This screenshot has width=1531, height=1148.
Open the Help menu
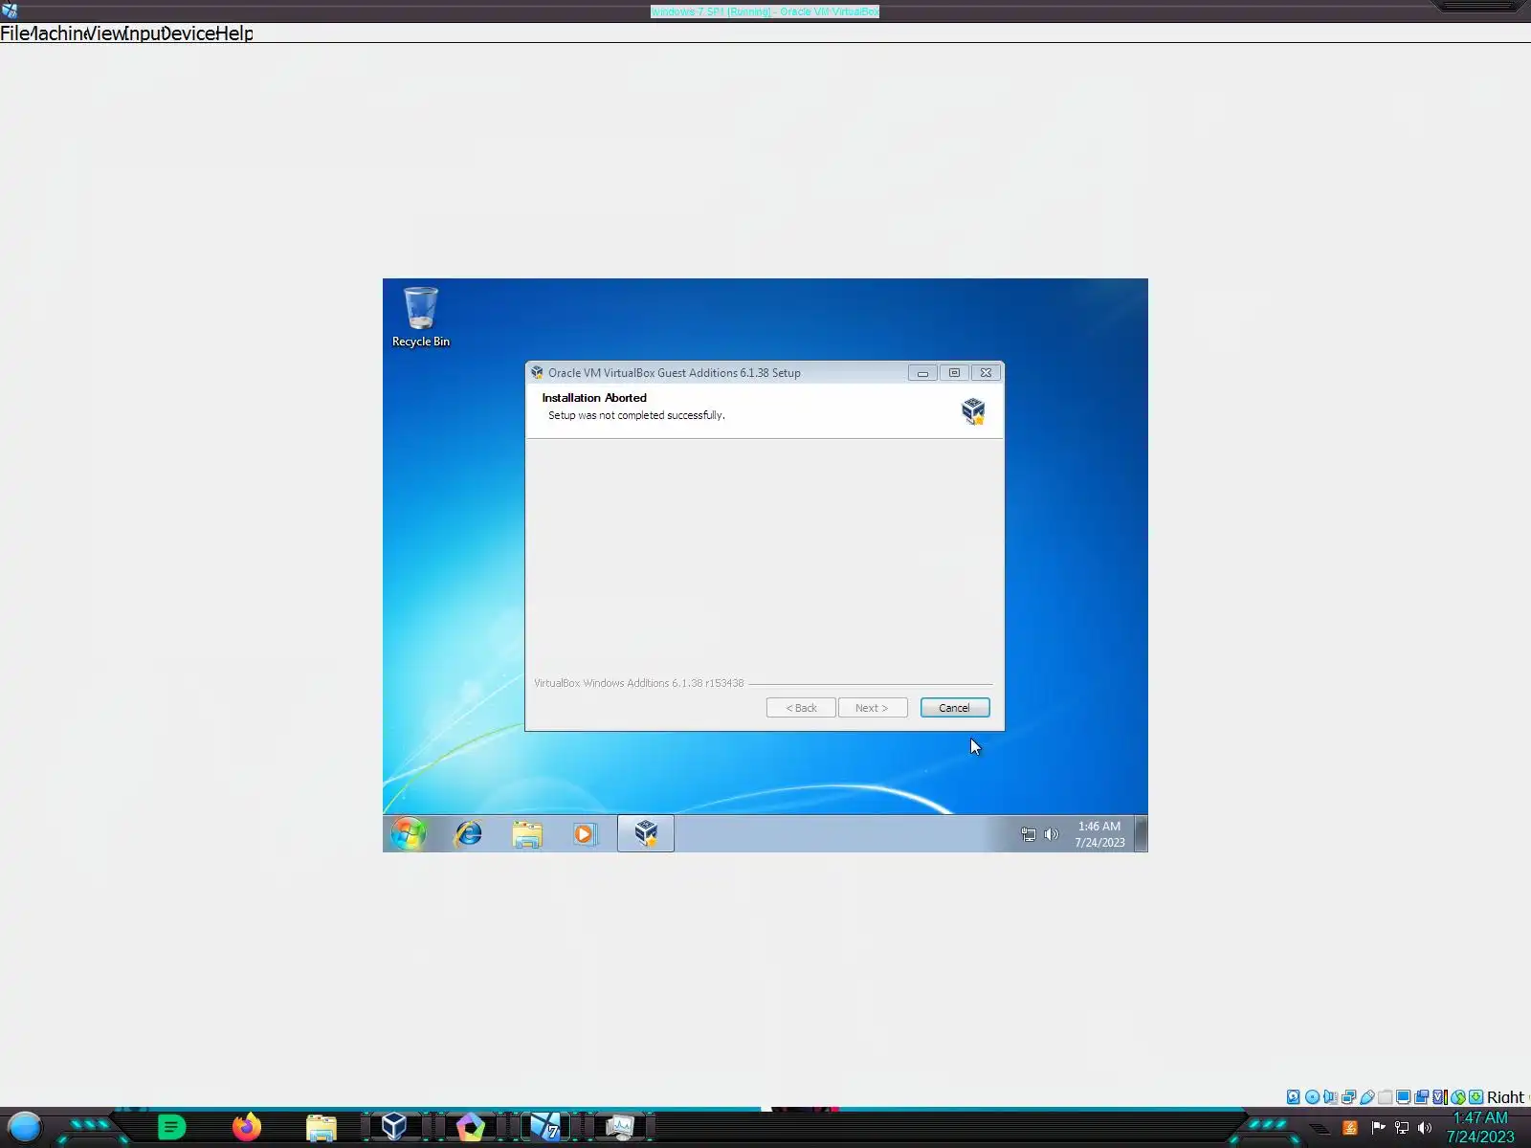(x=234, y=33)
